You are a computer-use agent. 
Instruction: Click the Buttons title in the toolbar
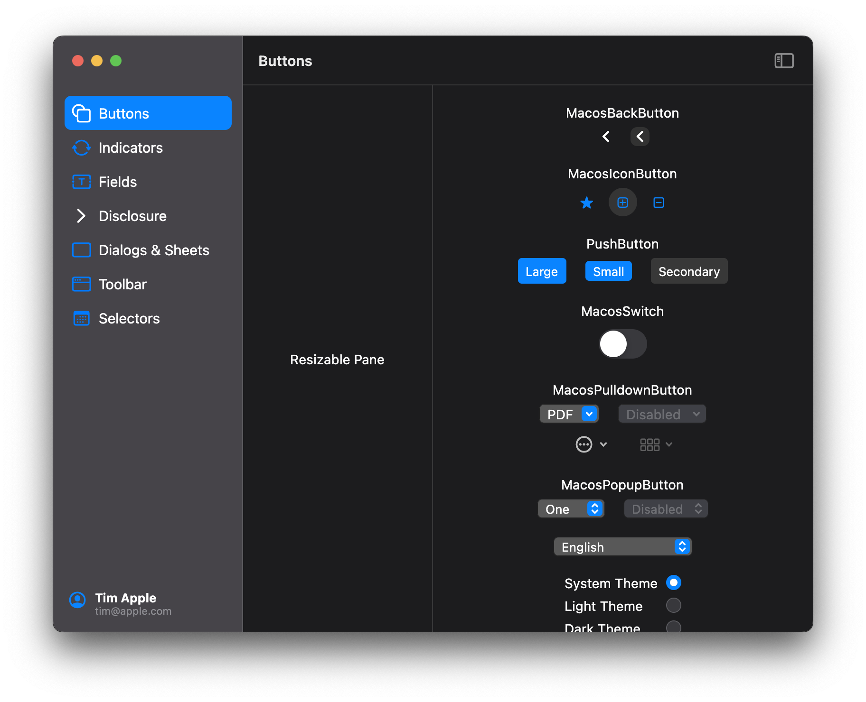coord(285,61)
